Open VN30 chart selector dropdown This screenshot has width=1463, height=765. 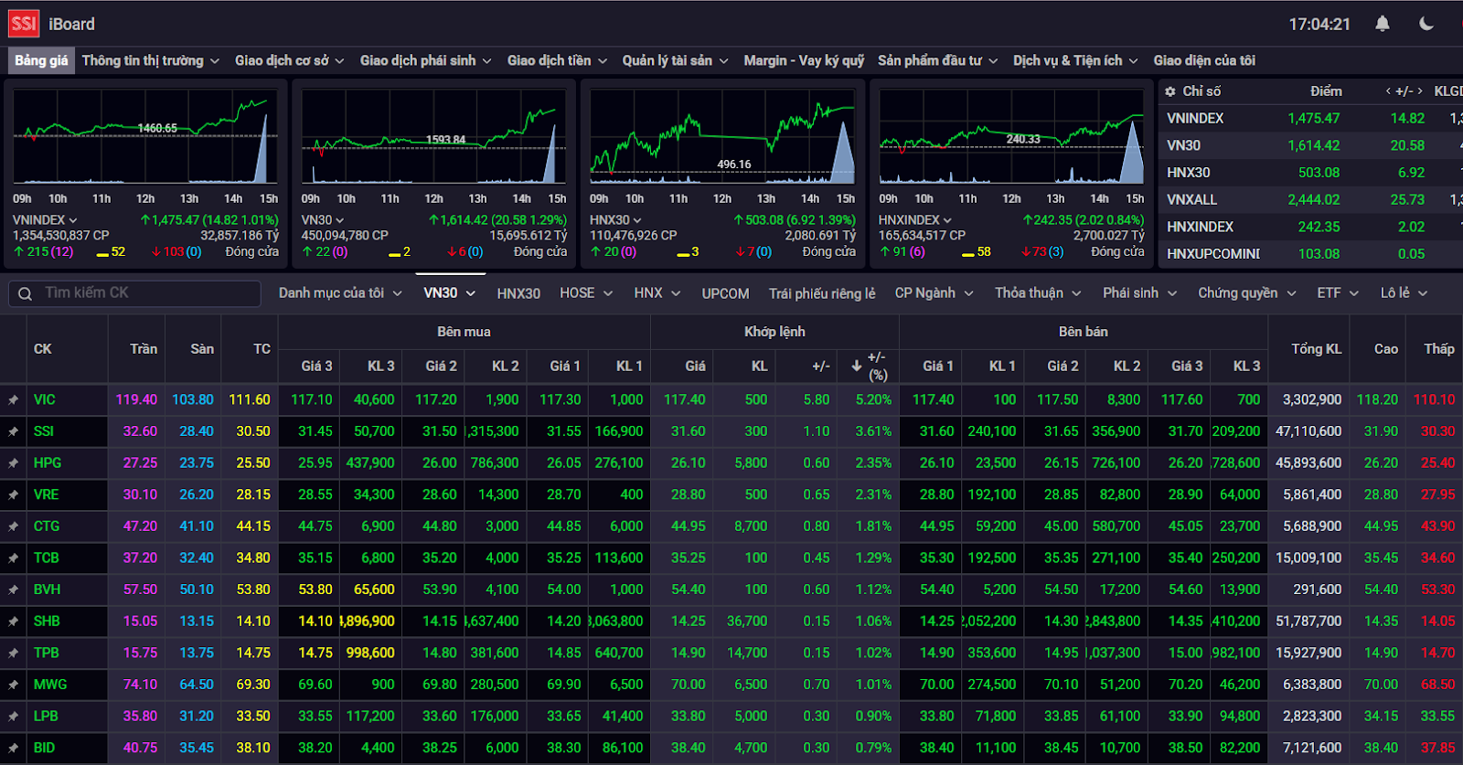click(323, 220)
